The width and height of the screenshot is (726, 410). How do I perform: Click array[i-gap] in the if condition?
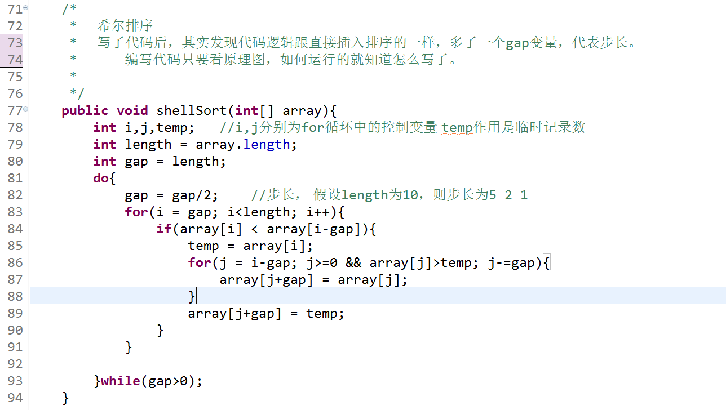point(314,229)
